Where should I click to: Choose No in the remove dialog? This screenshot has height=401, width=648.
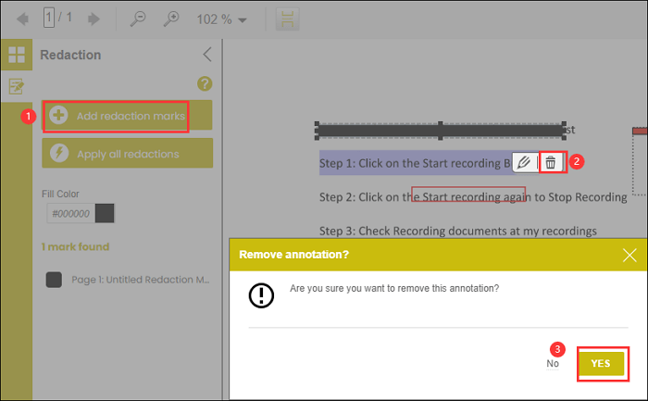click(553, 364)
